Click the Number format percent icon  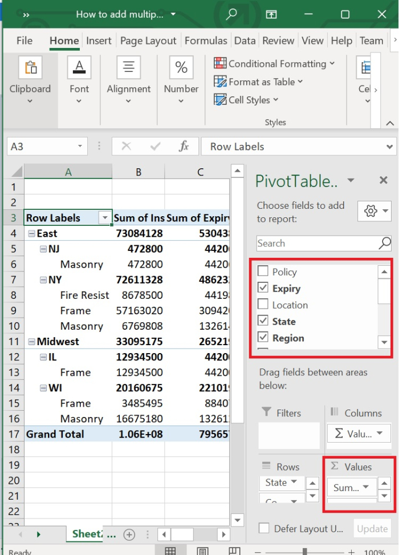pyautogui.click(x=181, y=68)
